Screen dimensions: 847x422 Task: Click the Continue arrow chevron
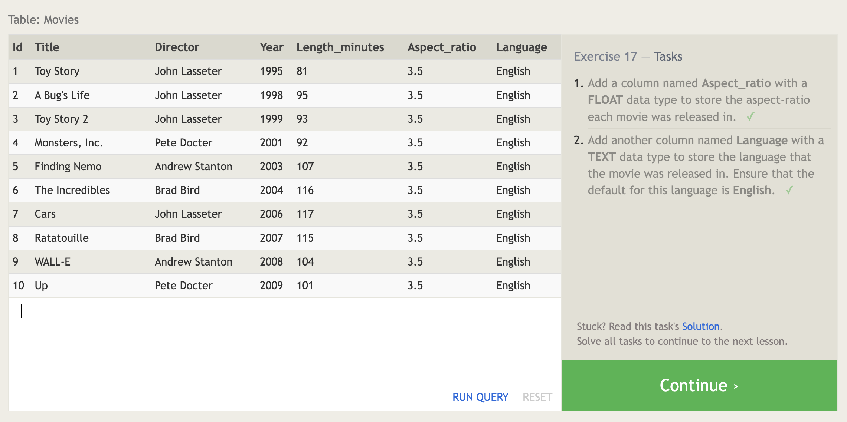tap(736, 386)
